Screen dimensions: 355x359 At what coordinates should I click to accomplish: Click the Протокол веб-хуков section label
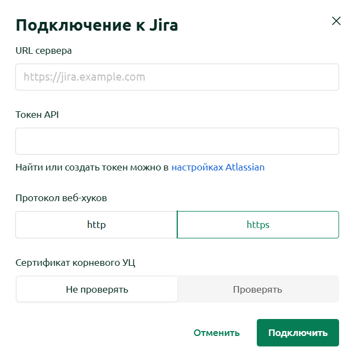pyautogui.click(x=61, y=198)
